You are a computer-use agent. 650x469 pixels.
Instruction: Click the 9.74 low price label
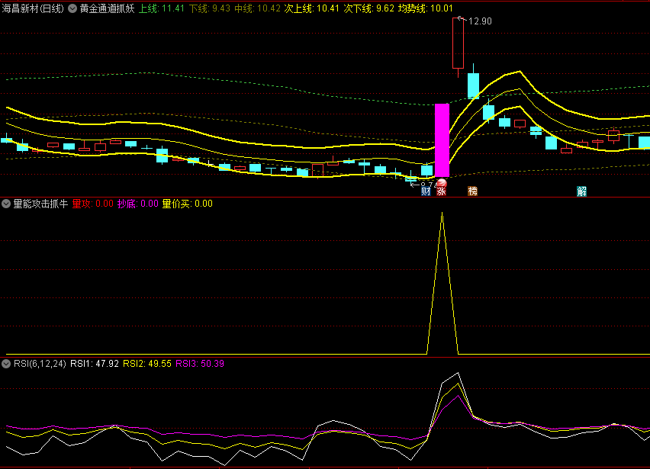click(427, 185)
